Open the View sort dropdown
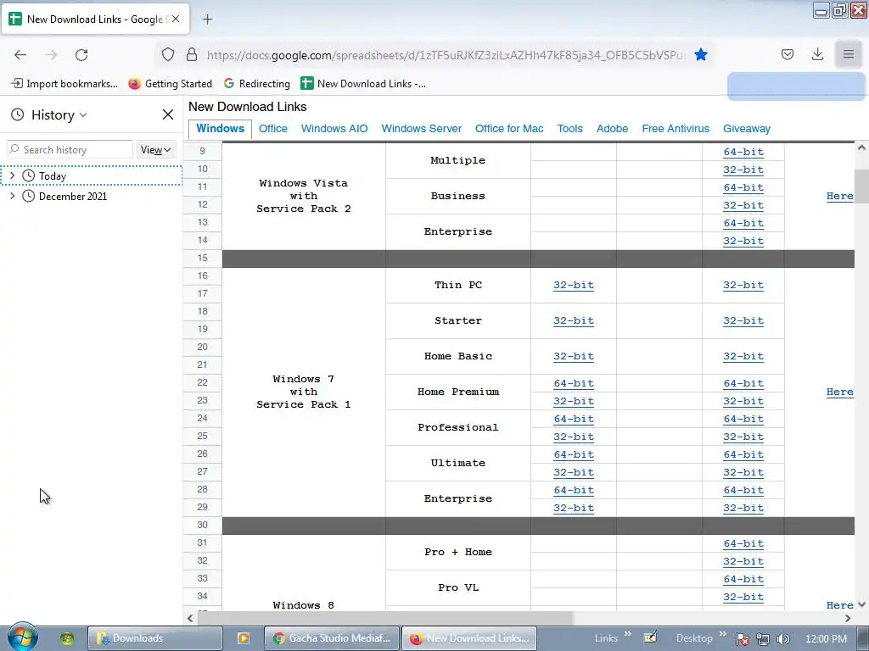This screenshot has width=869, height=651. coord(155,149)
